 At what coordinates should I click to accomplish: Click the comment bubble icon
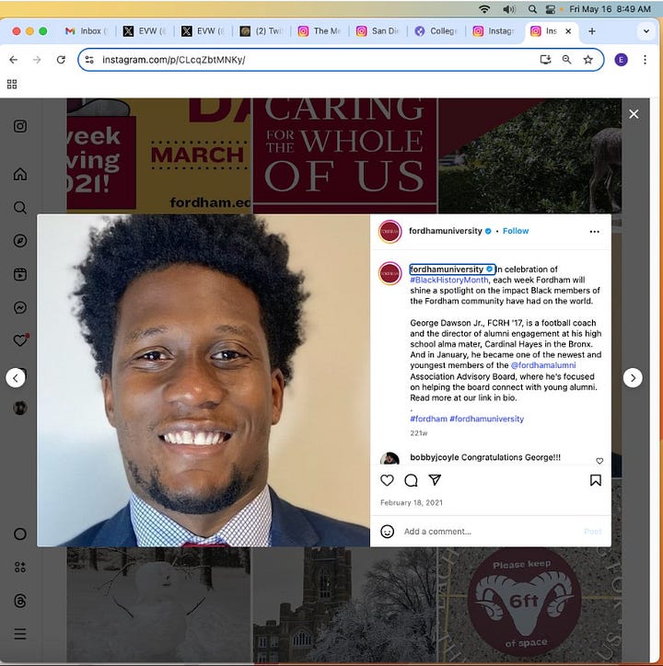411,480
